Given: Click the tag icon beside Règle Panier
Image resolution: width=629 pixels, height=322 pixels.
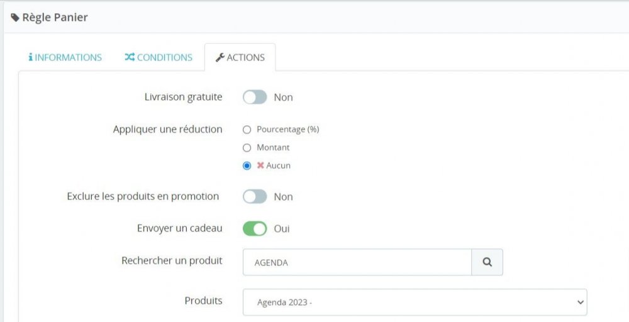Looking at the screenshot, I should click(x=15, y=18).
